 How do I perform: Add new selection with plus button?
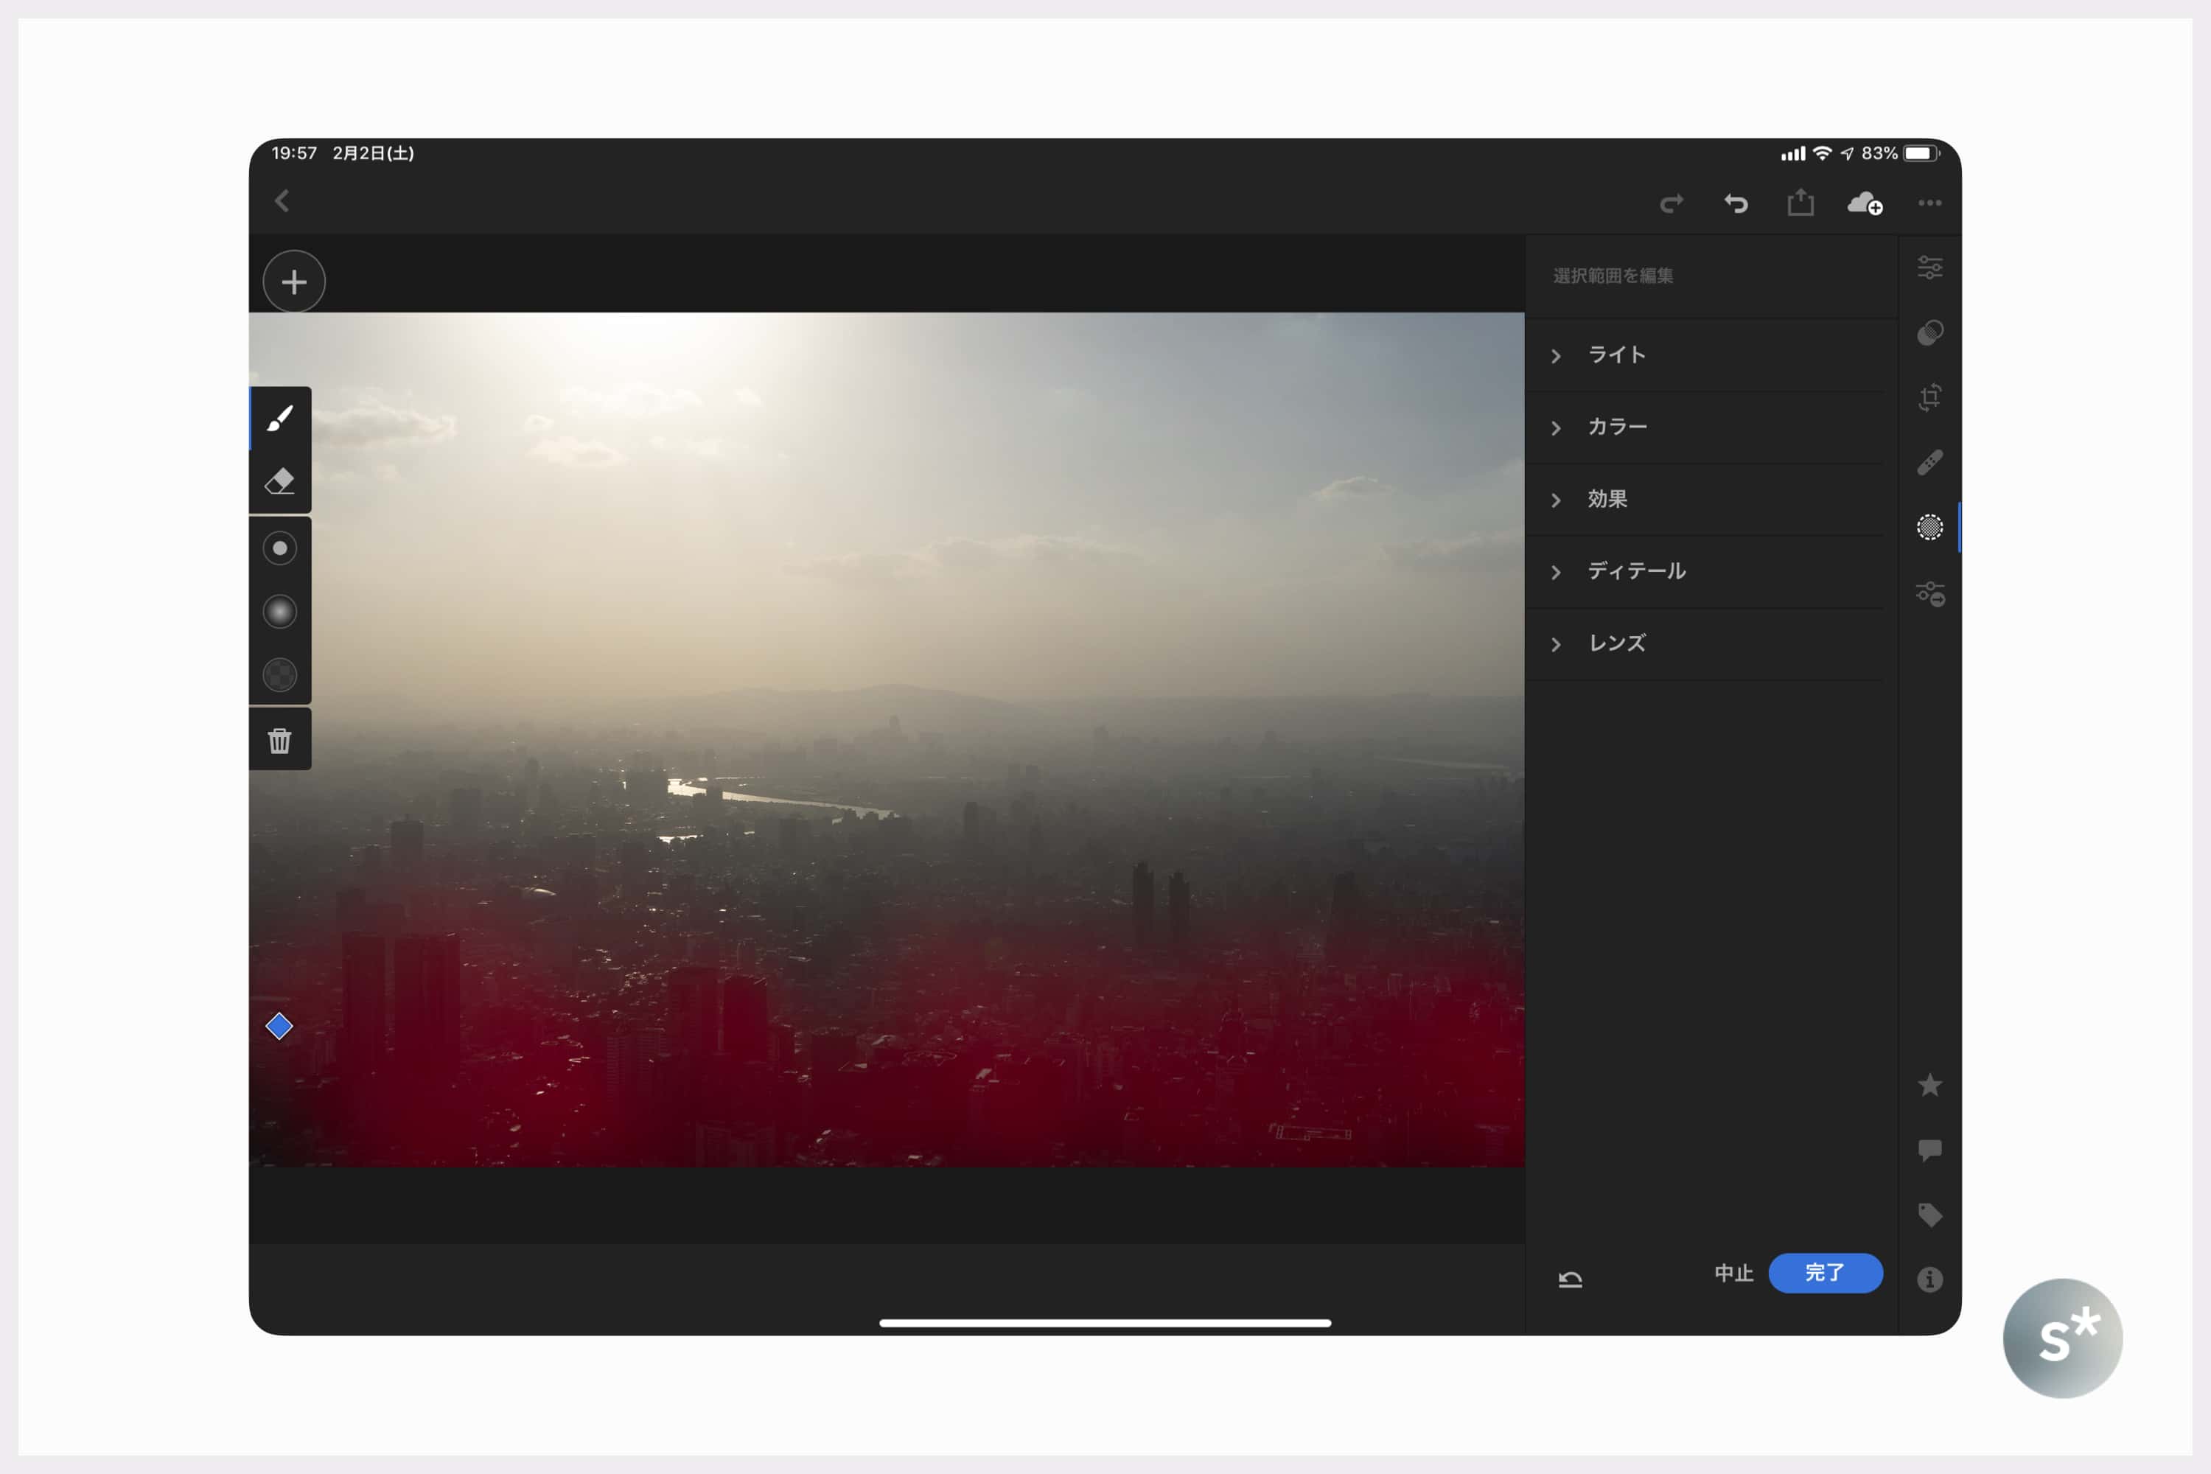pos(294,282)
